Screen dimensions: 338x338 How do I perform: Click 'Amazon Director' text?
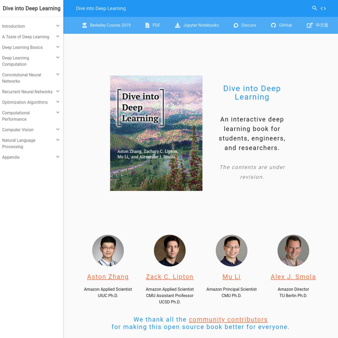pos(293,289)
